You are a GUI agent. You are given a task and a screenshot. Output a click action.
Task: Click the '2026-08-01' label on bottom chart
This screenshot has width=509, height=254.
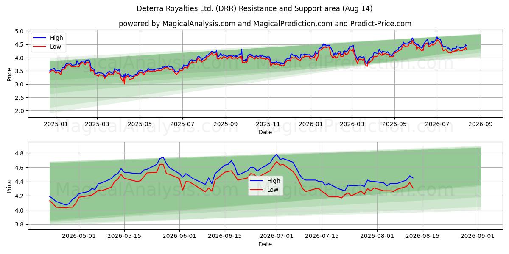376,237
